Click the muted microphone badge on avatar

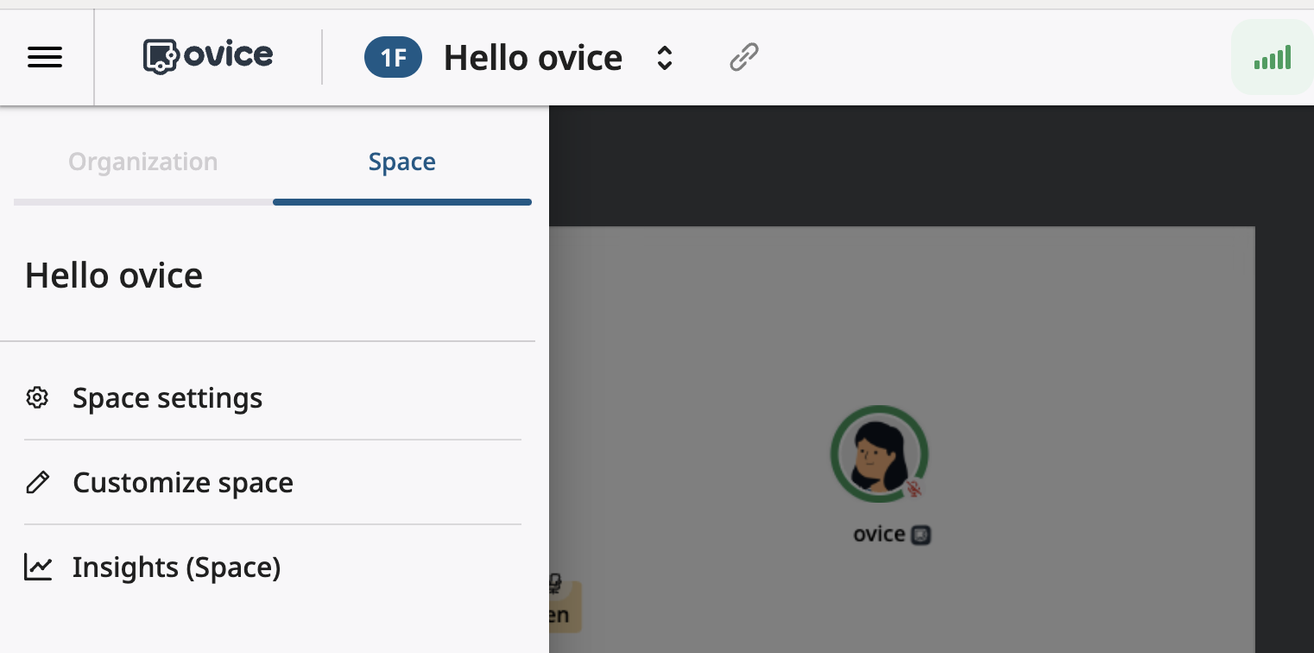pyautogui.click(x=914, y=490)
